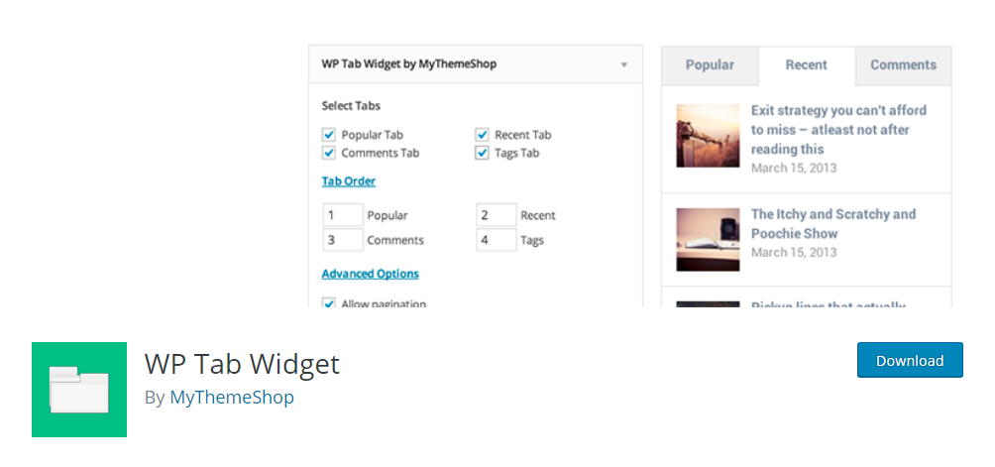Screen dimensions: 995x467
Task: Uncheck Allow pagination option
Action: pos(329,303)
